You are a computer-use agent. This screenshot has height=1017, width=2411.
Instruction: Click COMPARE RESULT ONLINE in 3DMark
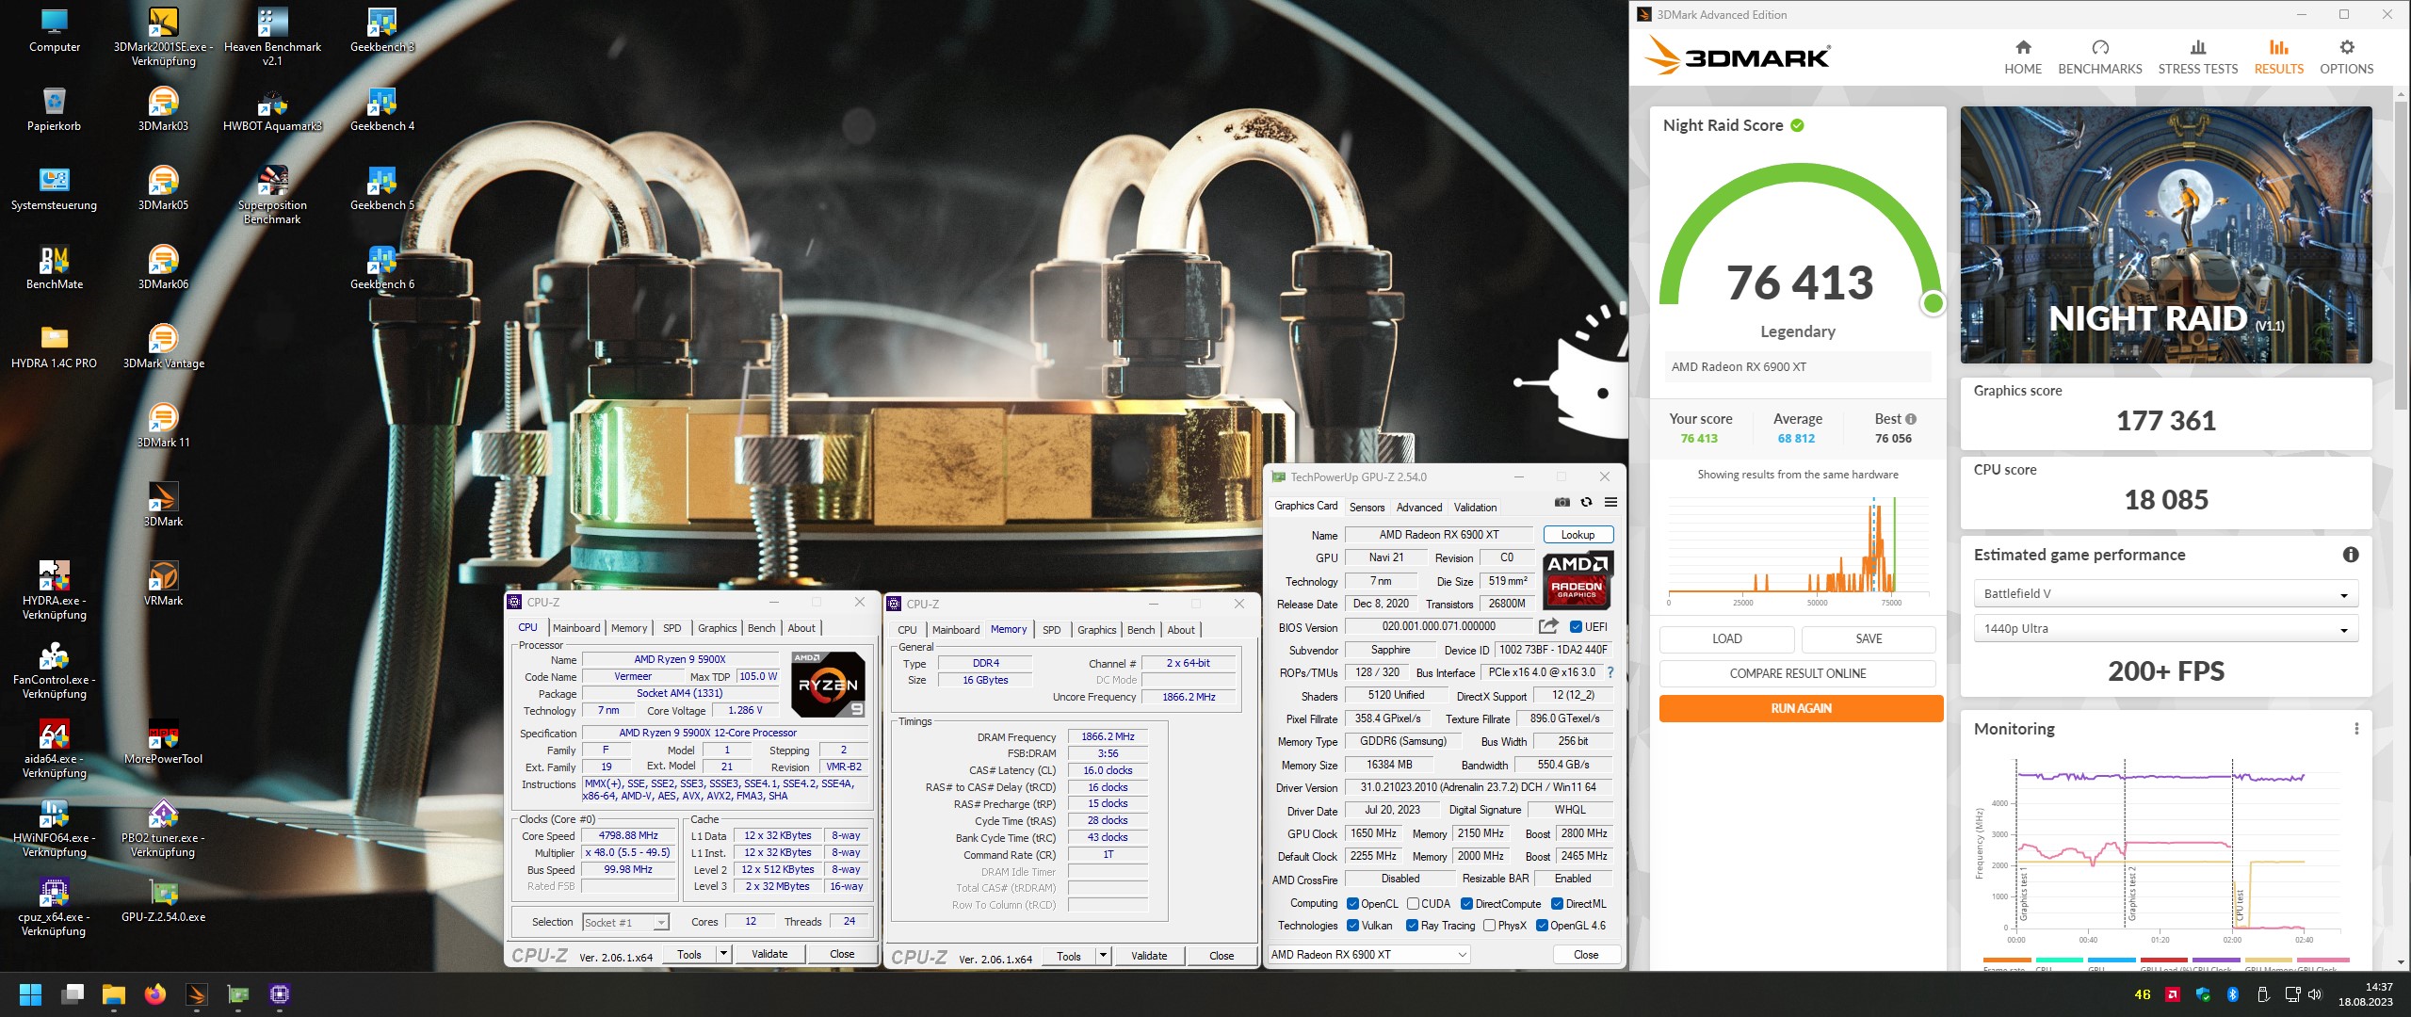pos(1798,673)
